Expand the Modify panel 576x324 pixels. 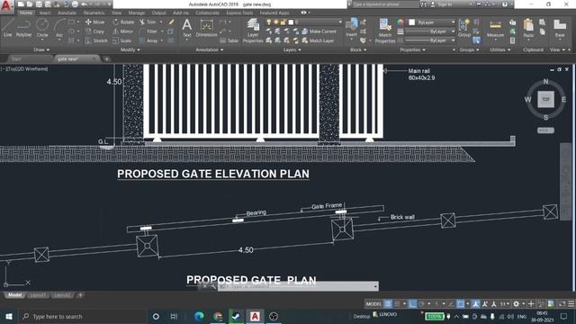coord(130,49)
